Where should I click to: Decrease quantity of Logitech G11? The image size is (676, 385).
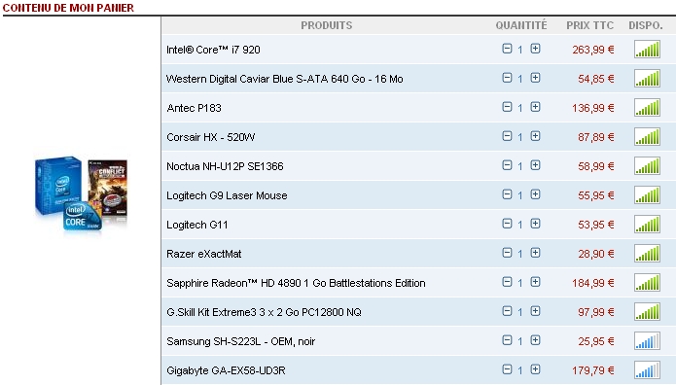tap(507, 224)
